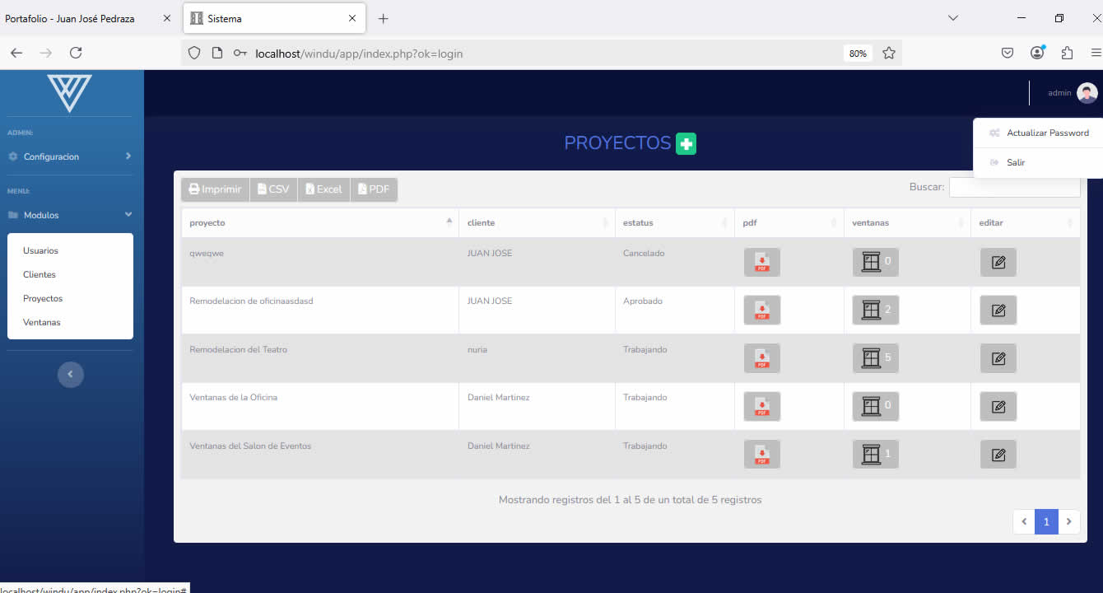The image size is (1103, 593).
Task: Download PDF for Remodelacion de oficina project
Action: coord(761,311)
